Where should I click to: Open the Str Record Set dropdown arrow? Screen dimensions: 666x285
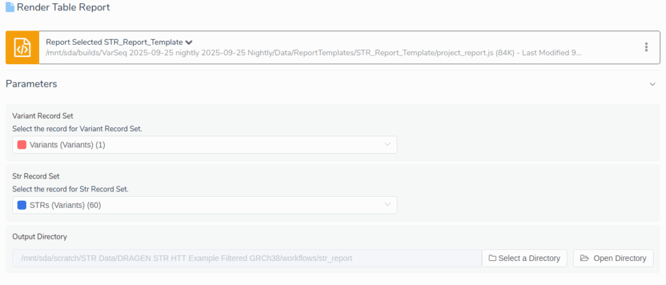388,205
